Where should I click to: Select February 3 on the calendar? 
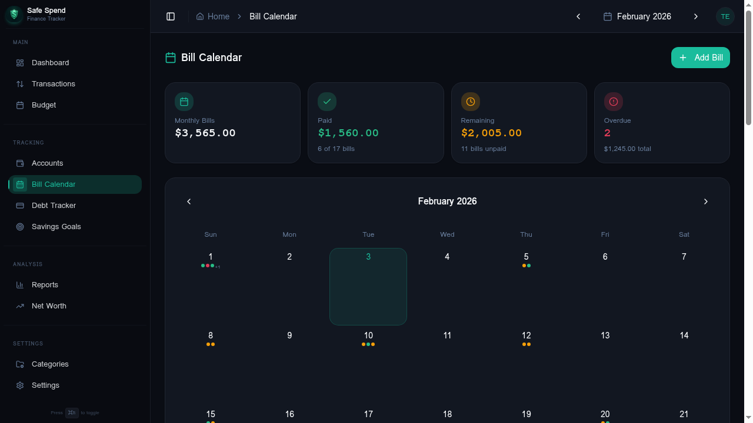click(368, 286)
